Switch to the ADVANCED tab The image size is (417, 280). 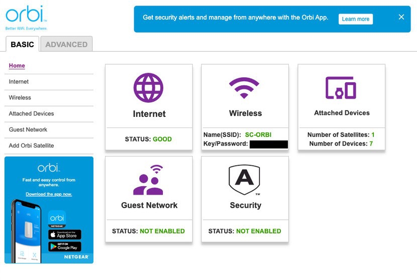(x=66, y=44)
